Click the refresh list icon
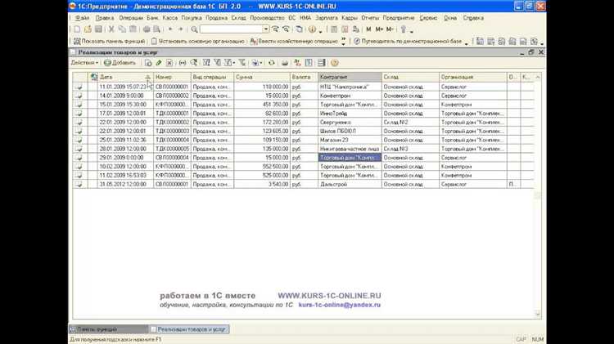614x344 pixels. click(x=271, y=63)
